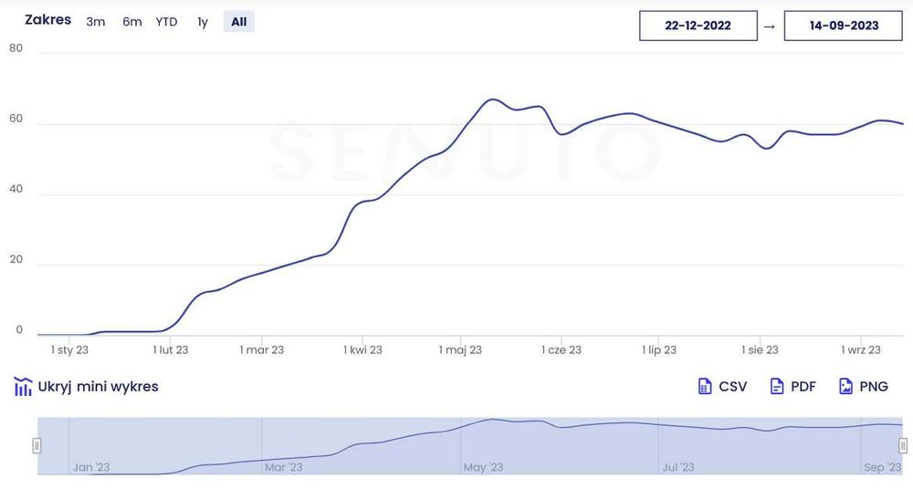Open the end date field 14-09-2023
Viewport: 913px width, 489px height.
click(844, 26)
